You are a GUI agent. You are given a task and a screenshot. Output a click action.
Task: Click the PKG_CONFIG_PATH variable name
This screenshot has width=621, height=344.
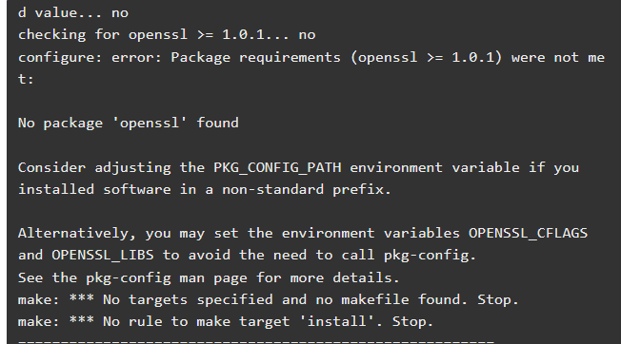[x=277, y=168]
